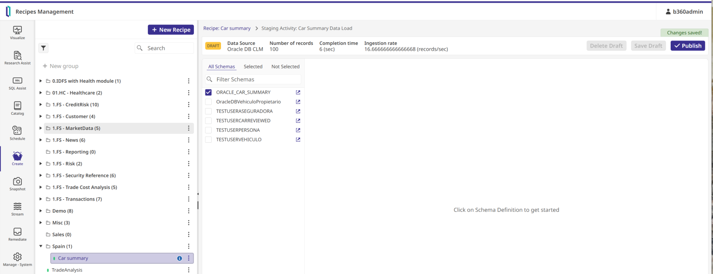The image size is (713, 274).
Task: Open external link for ORACLE_CAR_SUMMARY schema
Action: pyautogui.click(x=298, y=93)
